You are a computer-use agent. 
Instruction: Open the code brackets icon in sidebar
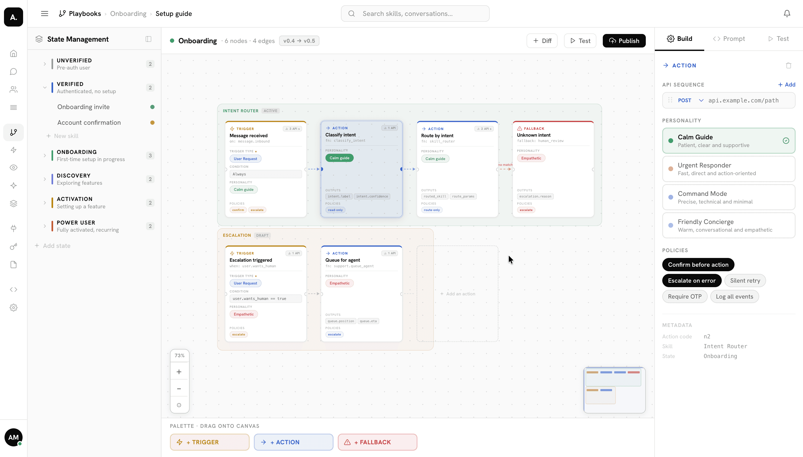point(14,289)
